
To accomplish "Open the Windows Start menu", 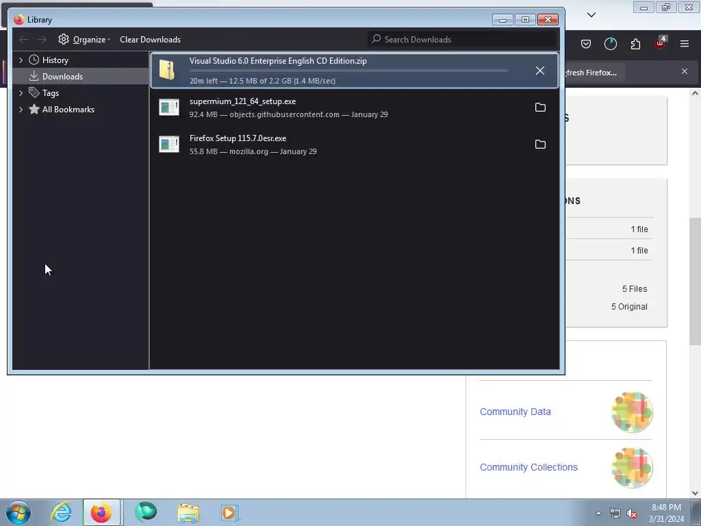I will (18, 512).
